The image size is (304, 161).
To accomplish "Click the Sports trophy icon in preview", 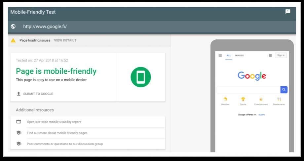I will (x=243, y=99).
